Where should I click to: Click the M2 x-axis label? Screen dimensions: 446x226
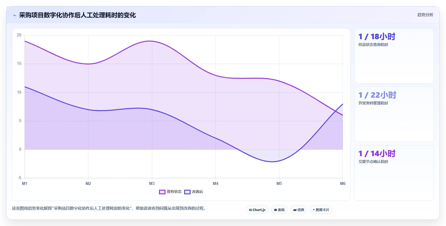click(88, 184)
